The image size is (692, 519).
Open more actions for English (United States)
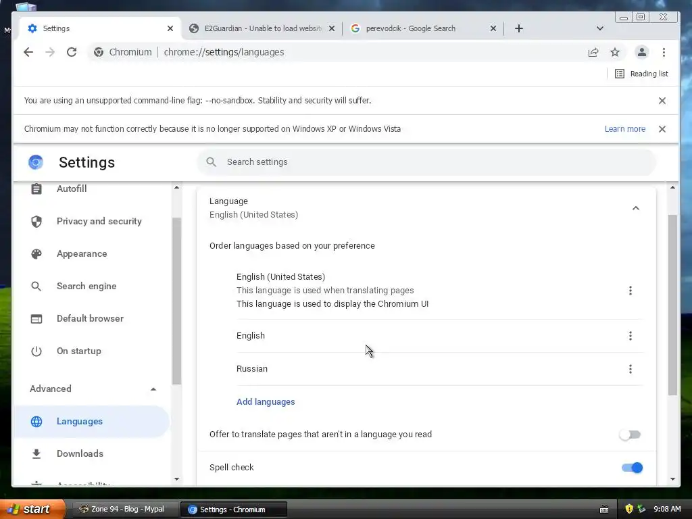point(631,291)
